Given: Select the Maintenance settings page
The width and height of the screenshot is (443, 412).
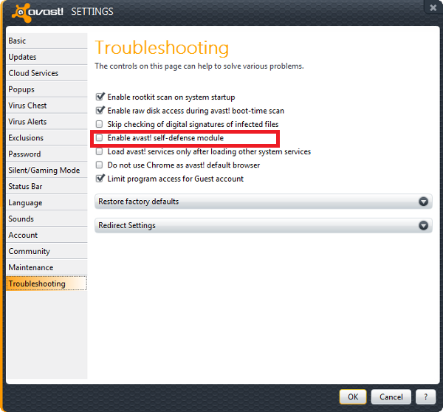Looking at the screenshot, I should 47,267.
